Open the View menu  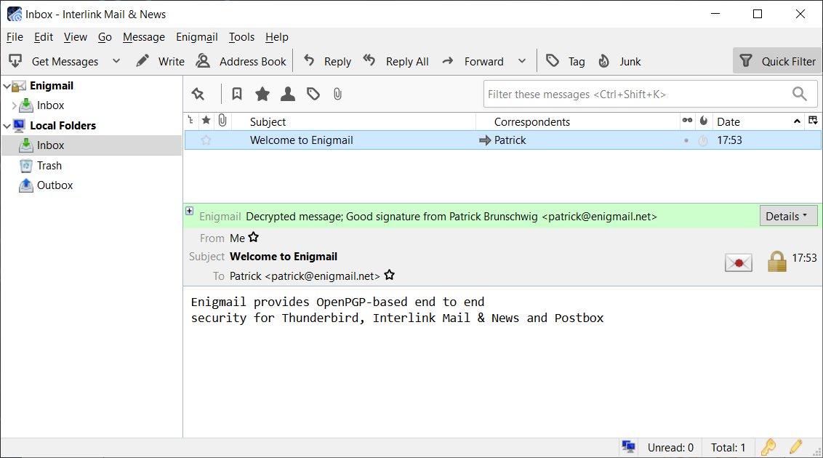tap(76, 37)
